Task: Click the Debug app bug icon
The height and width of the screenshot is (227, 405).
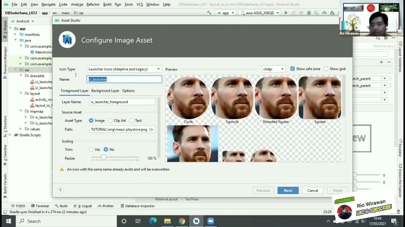Action: (x=309, y=13)
